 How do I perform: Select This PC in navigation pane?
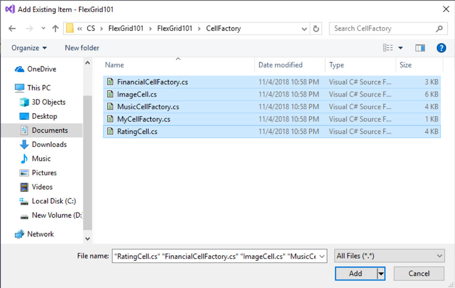click(x=33, y=88)
